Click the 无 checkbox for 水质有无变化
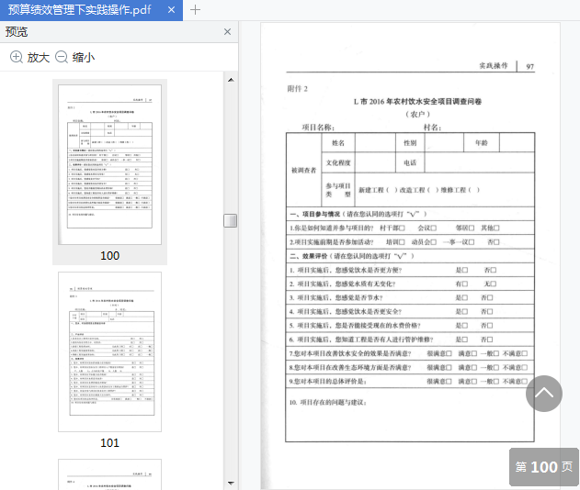The height and width of the screenshot is (490, 580). 494,284
